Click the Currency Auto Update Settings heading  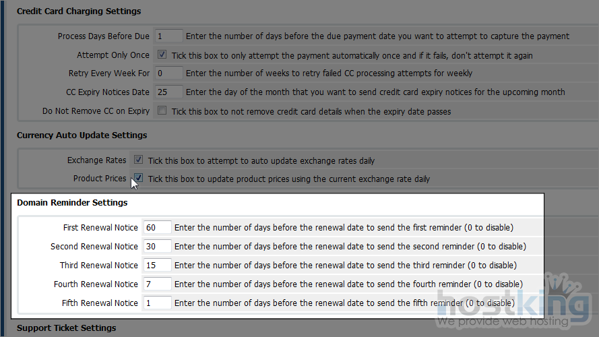(82, 135)
